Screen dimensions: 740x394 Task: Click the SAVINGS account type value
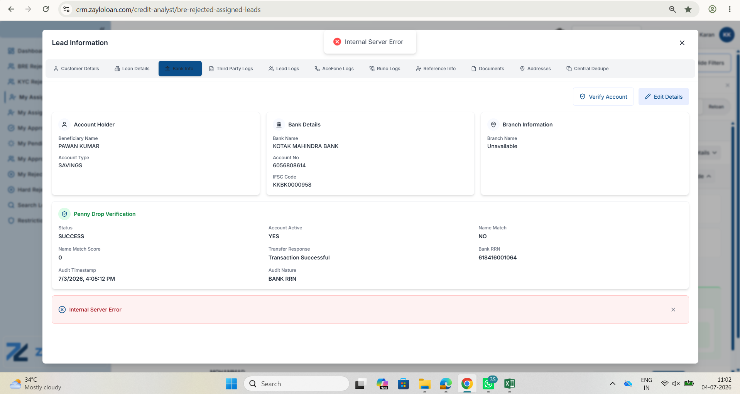[70, 165]
